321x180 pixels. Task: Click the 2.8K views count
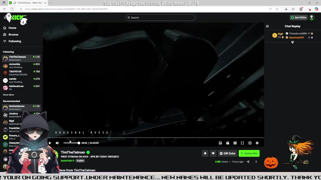click(221, 162)
